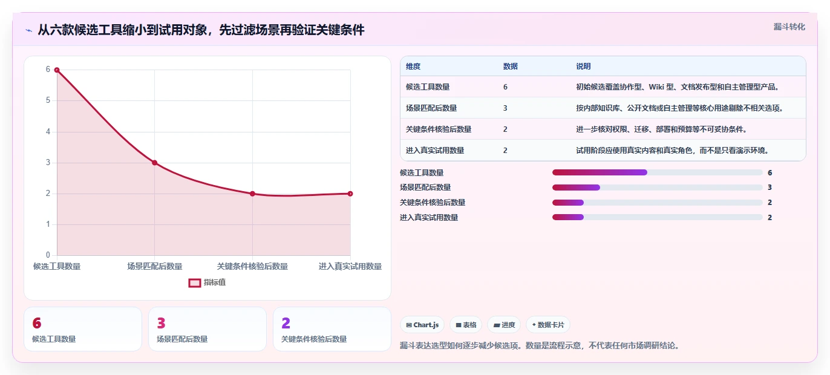Click the description starting with 初始候选覆盖协作型
The height and width of the screenshot is (375, 830).
(678, 87)
